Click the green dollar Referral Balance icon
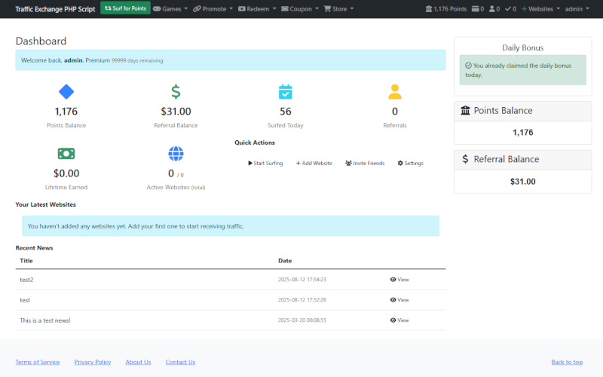The height and width of the screenshot is (377, 603). point(176,92)
